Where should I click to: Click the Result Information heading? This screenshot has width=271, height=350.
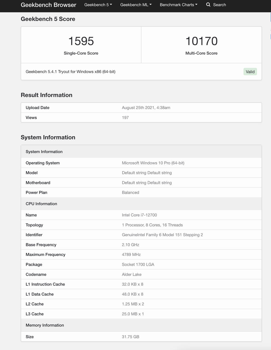tap(46, 95)
